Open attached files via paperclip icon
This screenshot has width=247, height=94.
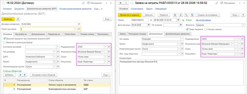click(x=181, y=15)
